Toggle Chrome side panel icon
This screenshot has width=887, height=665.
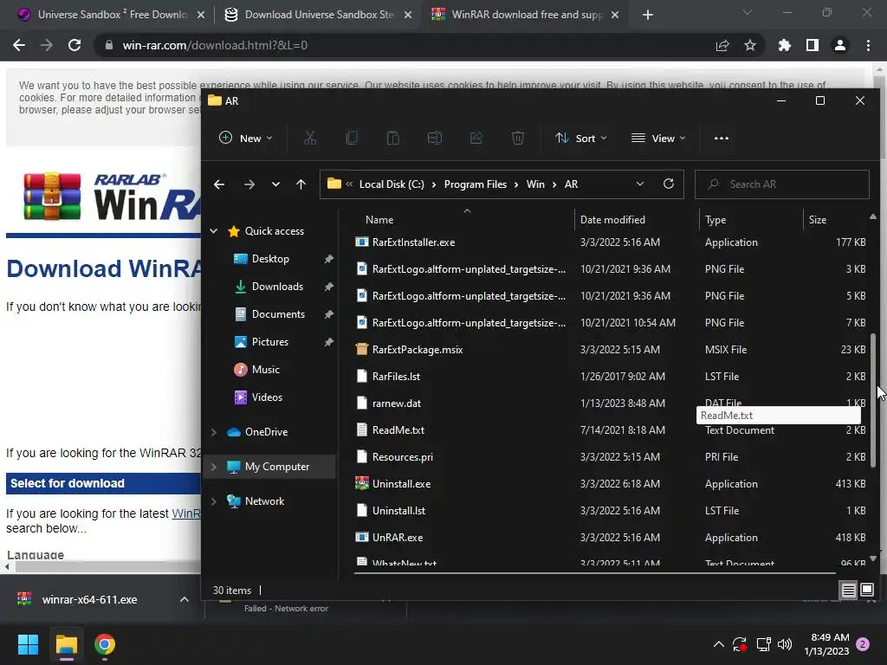pos(813,45)
